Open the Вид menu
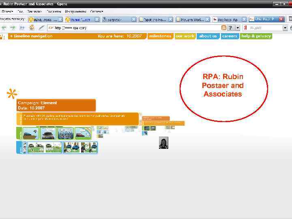 click(x=20, y=11)
